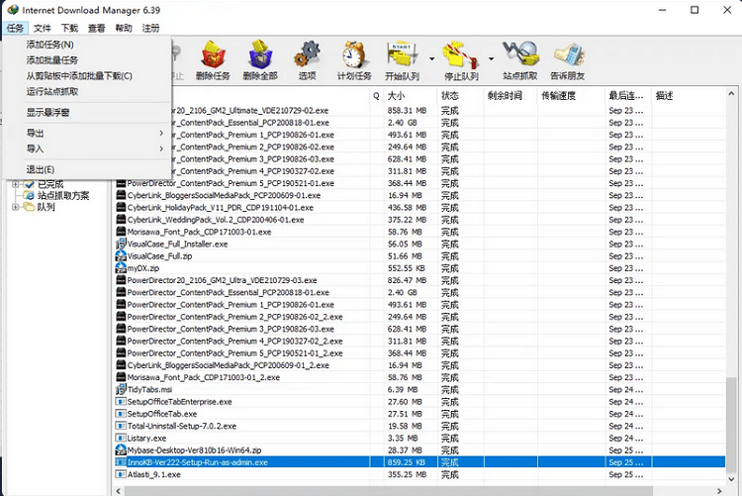Click file icon of Atlasti_9.1.exe
742x496 pixels.
tap(121, 474)
